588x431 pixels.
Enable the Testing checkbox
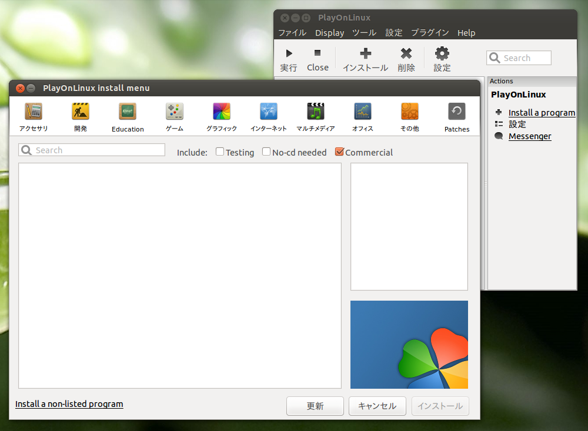[x=220, y=151]
